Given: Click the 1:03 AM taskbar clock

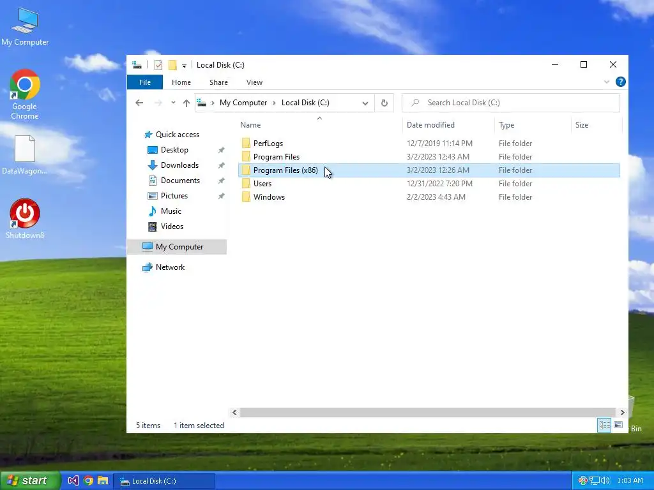Looking at the screenshot, I should (x=630, y=481).
